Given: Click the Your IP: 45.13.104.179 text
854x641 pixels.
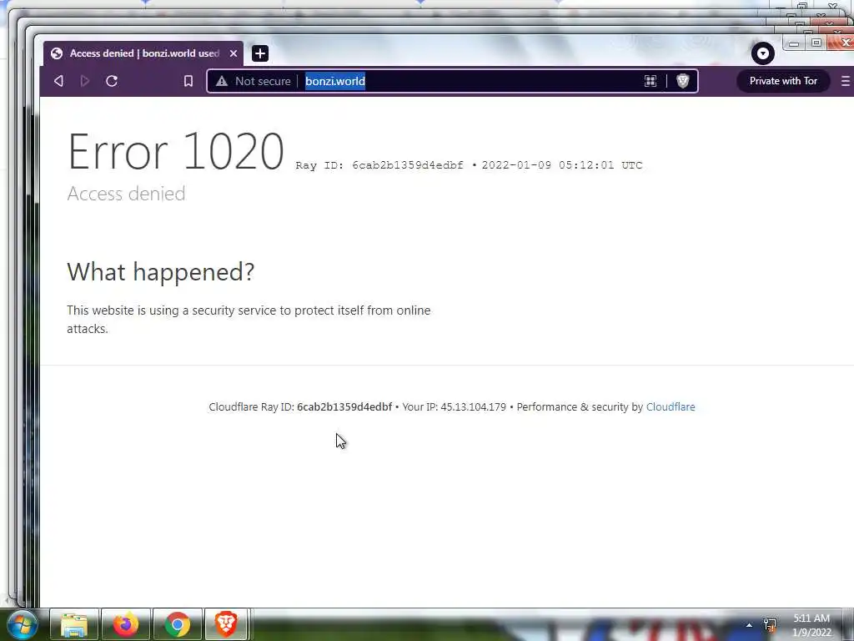Looking at the screenshot, I should point(455,407).
